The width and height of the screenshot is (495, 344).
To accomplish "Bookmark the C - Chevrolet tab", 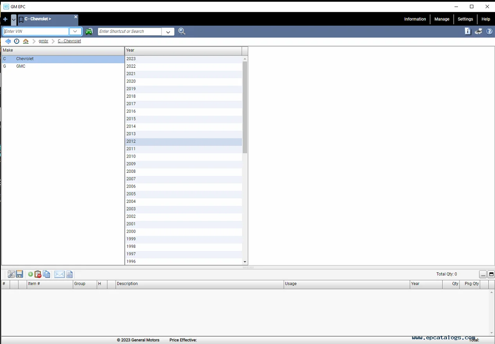I will (x=21, y=19).
